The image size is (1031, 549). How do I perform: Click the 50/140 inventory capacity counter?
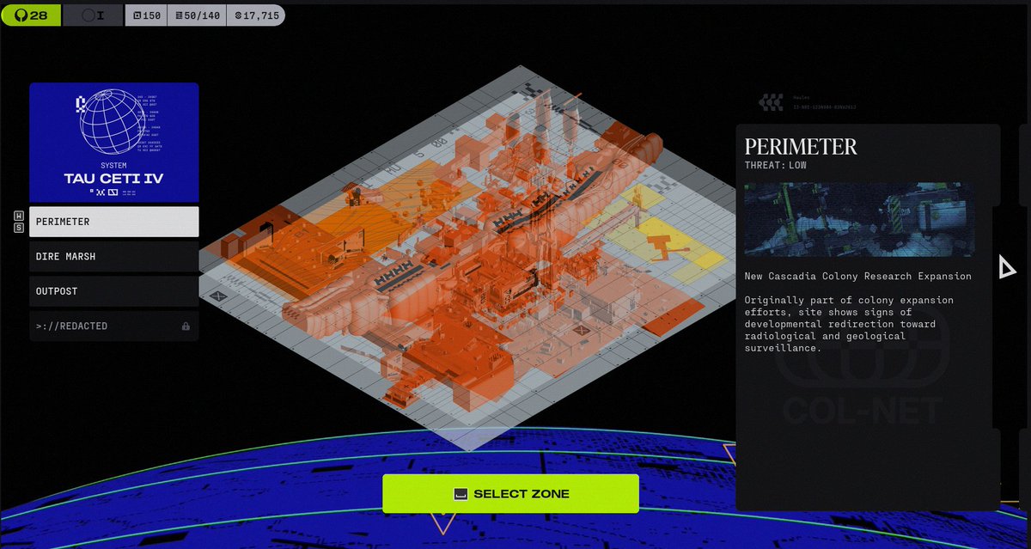coord(197,15)
